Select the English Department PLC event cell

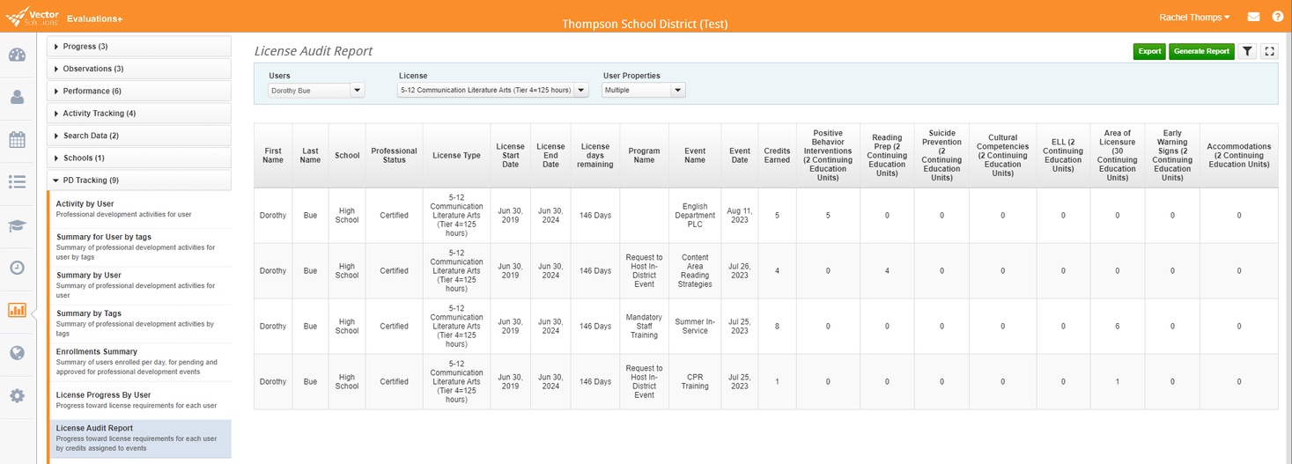tap(695, 215)
